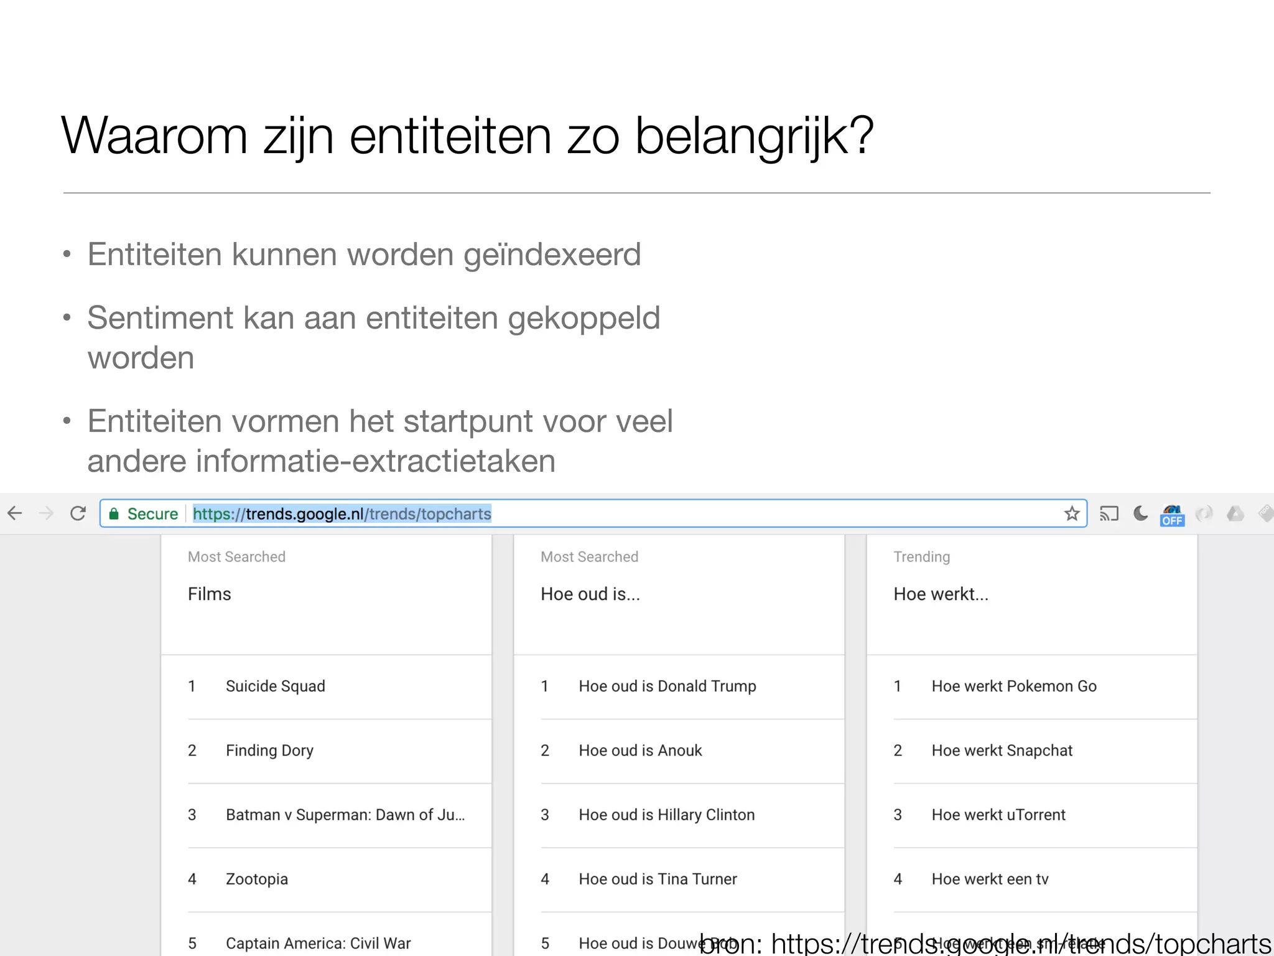Screen dimensions: 1274x956
Task: Click 'Hoe oud is Anouk'
Action: tap(640, 751)
